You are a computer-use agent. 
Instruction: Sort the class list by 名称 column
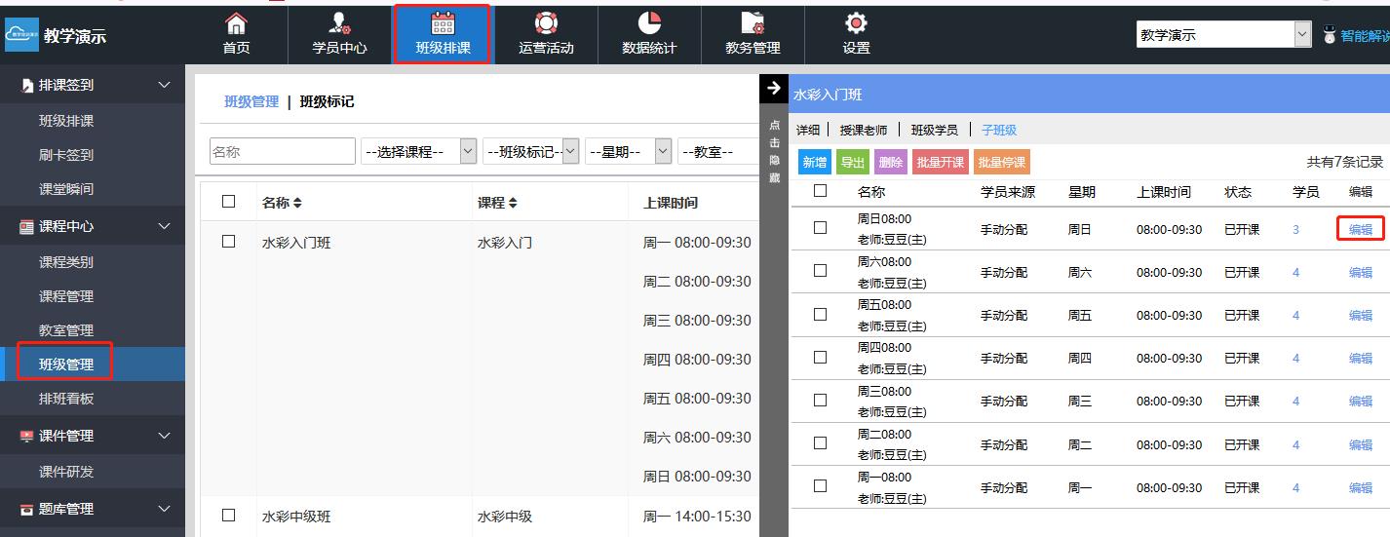pyautogui.click(x=283, y=203)
